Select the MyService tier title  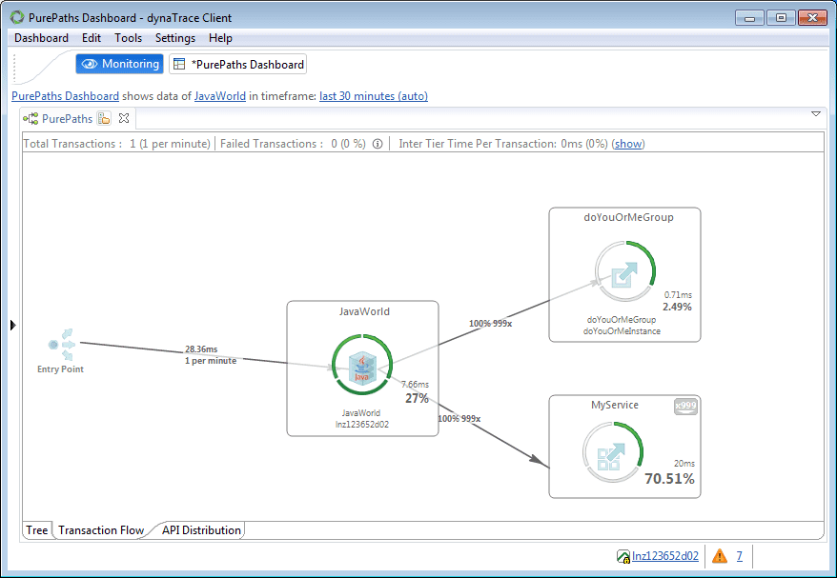pyautogui.click(x=615, y=405)
